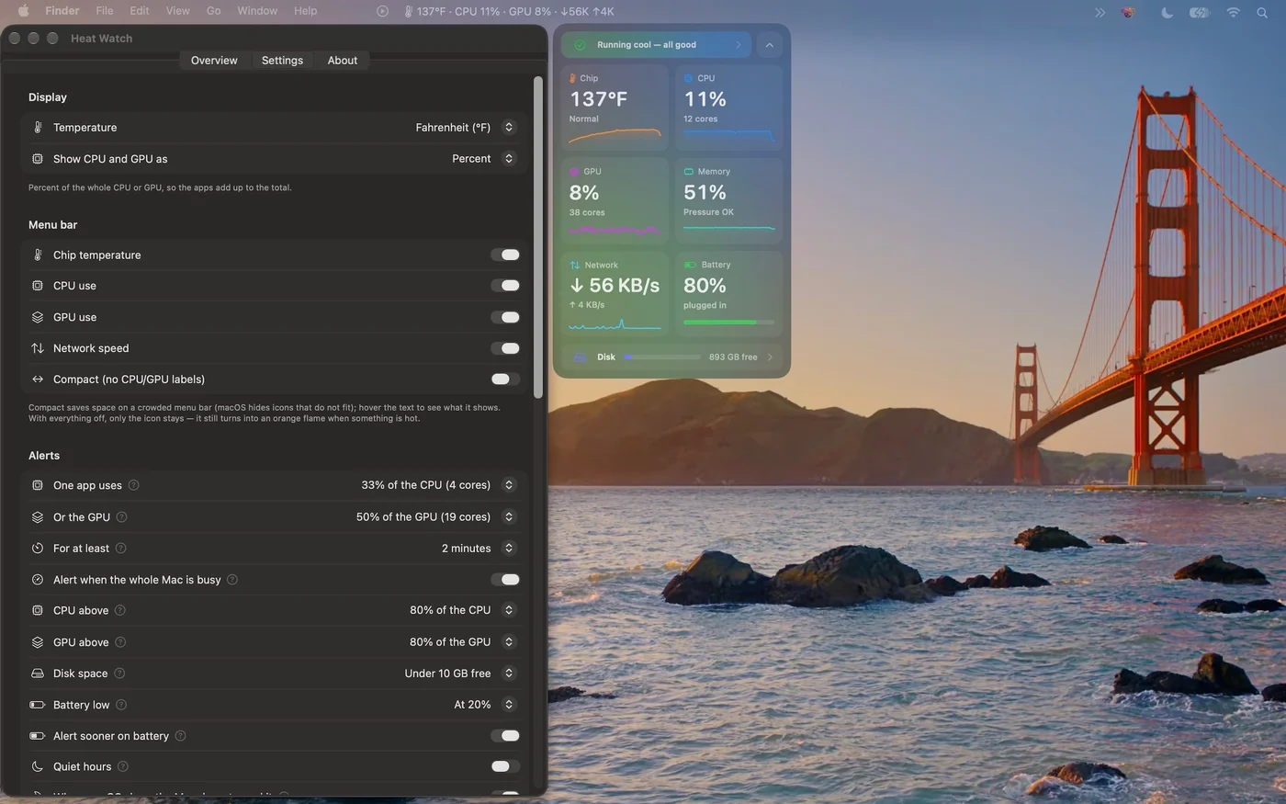The height and width of the screenshot is (804, 1286).
Task: Click the chip icon beside Show CPU and GPU as
Action: pos(38,159)
